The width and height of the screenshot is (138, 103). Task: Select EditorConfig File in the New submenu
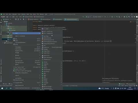[x=52, y=88]
